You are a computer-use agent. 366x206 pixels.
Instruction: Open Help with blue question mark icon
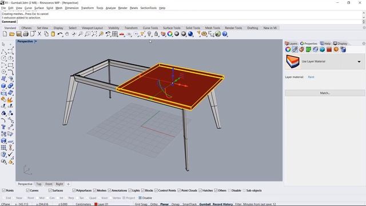tap(225, 34)
